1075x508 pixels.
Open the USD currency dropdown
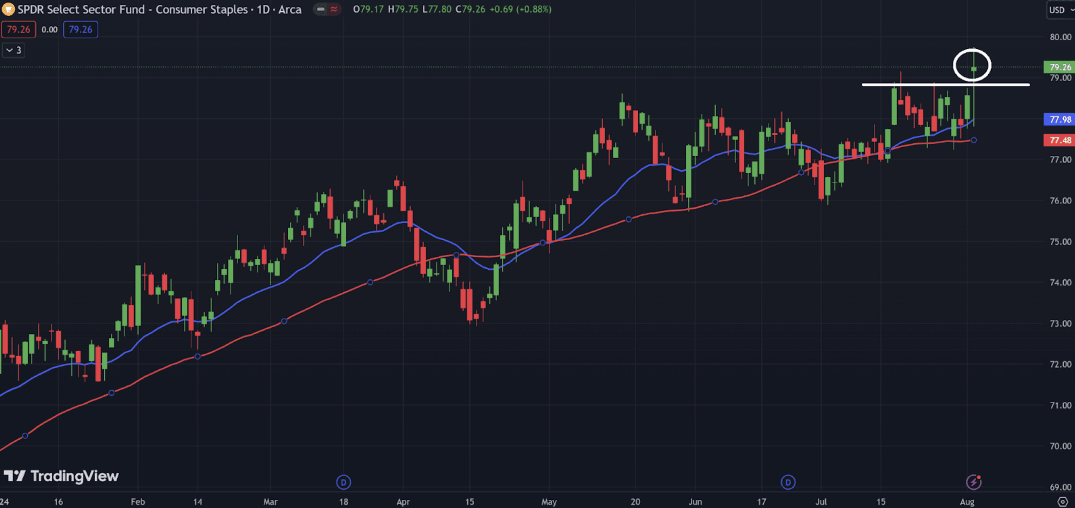1061,10
